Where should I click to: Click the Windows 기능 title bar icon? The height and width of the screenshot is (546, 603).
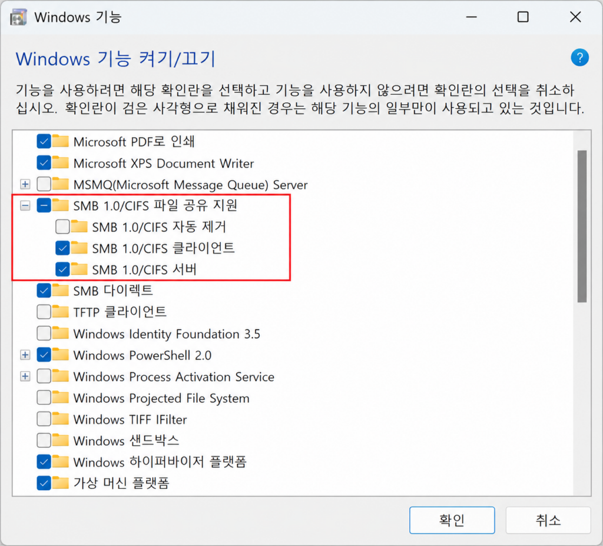[18, 17]
